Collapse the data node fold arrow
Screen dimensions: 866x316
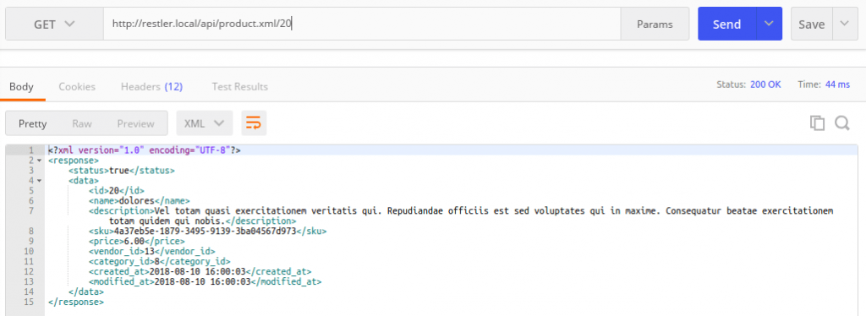pos(39,181)
